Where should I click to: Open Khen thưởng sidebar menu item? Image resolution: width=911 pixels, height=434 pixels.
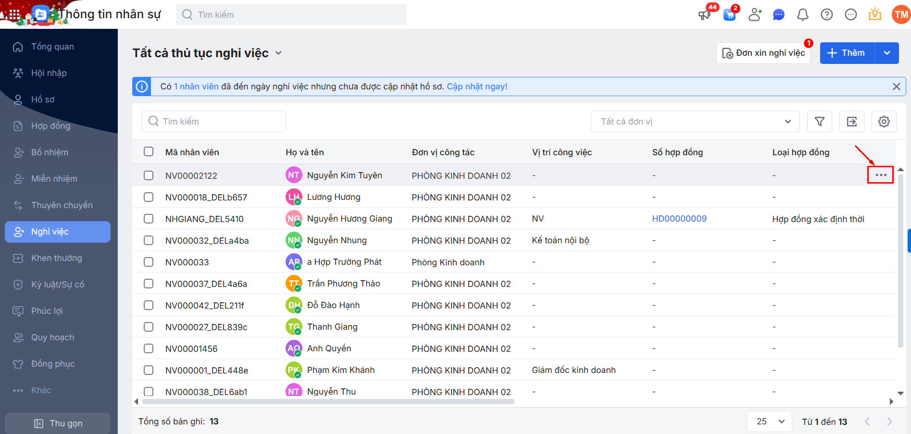[x=56, y=258]
